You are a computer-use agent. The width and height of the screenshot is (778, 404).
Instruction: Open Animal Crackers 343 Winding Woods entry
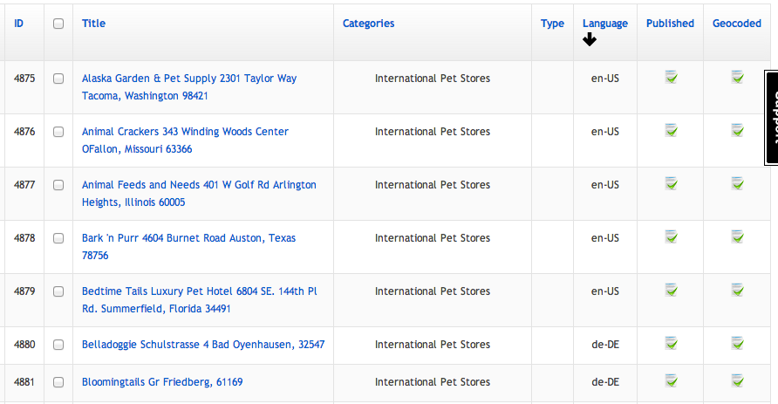pyautogui.click(x=185, y=140)
